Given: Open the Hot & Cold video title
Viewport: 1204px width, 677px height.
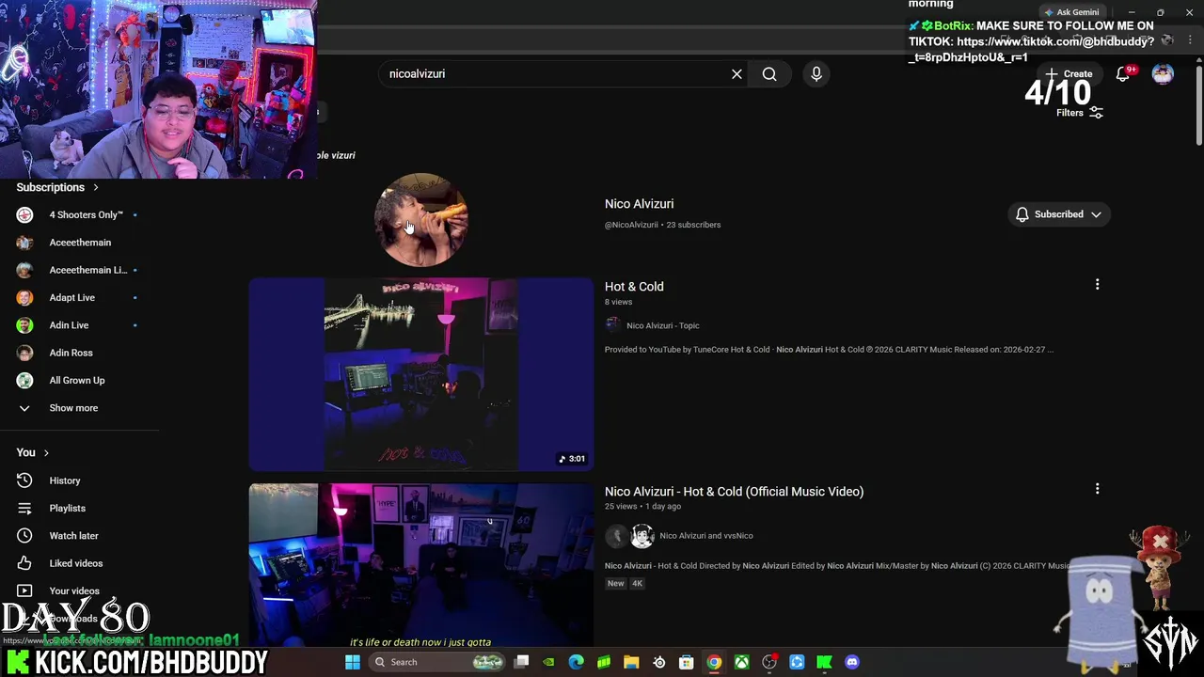Looking at the screenshot, I should pos(634,287).
